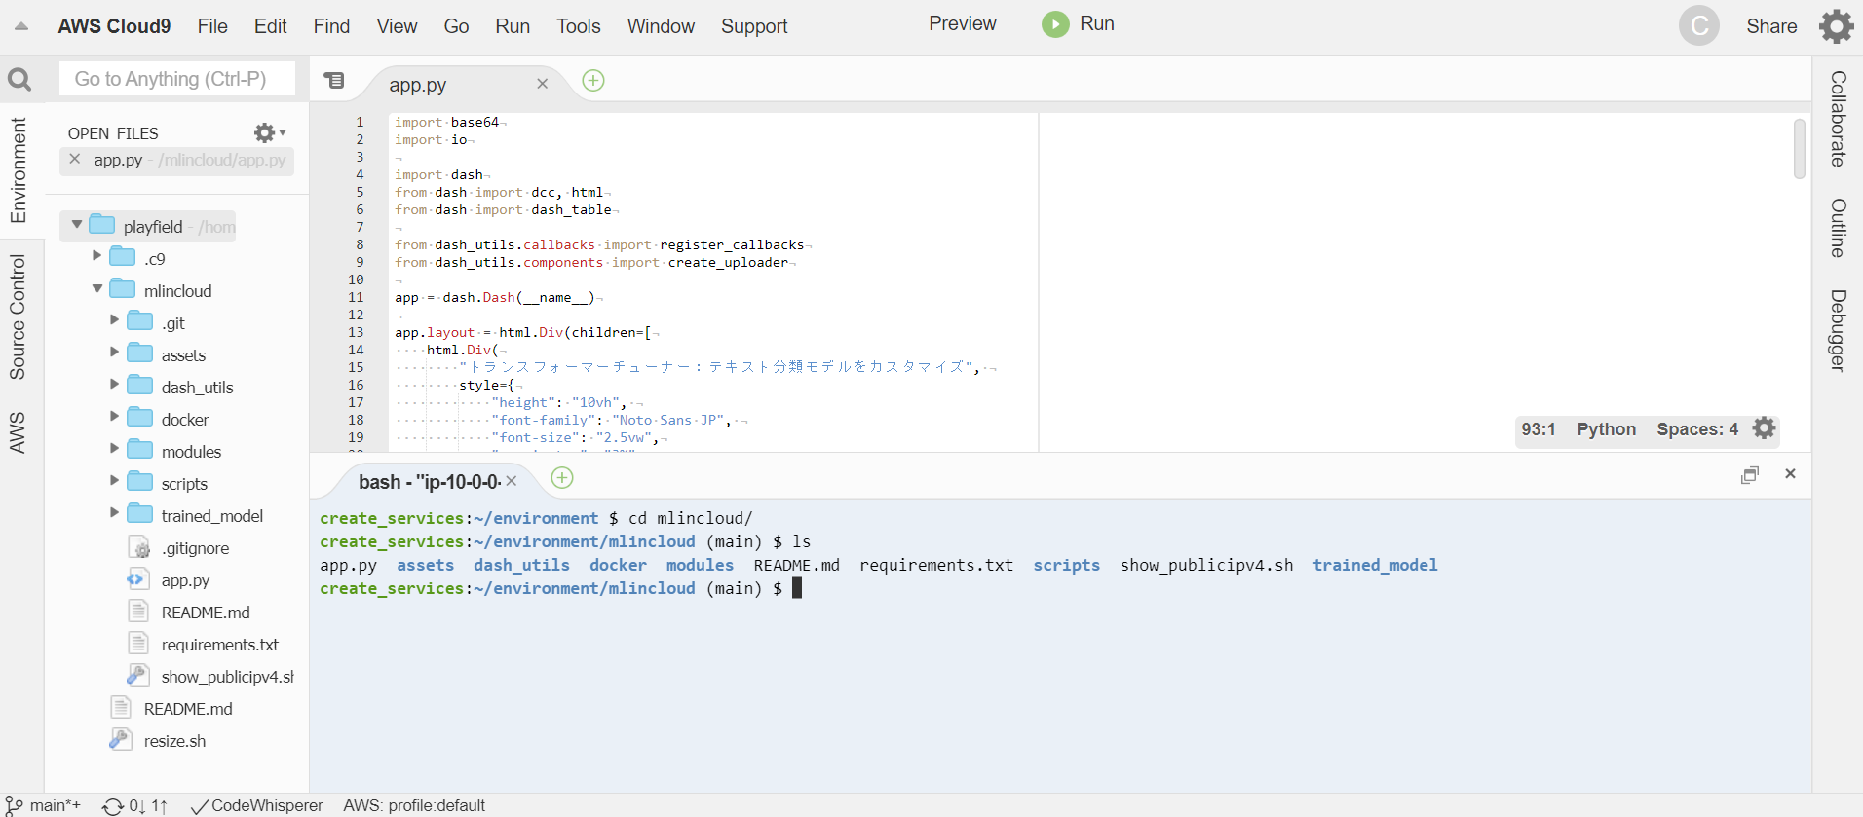Open the Window menu

pos(661,26)
